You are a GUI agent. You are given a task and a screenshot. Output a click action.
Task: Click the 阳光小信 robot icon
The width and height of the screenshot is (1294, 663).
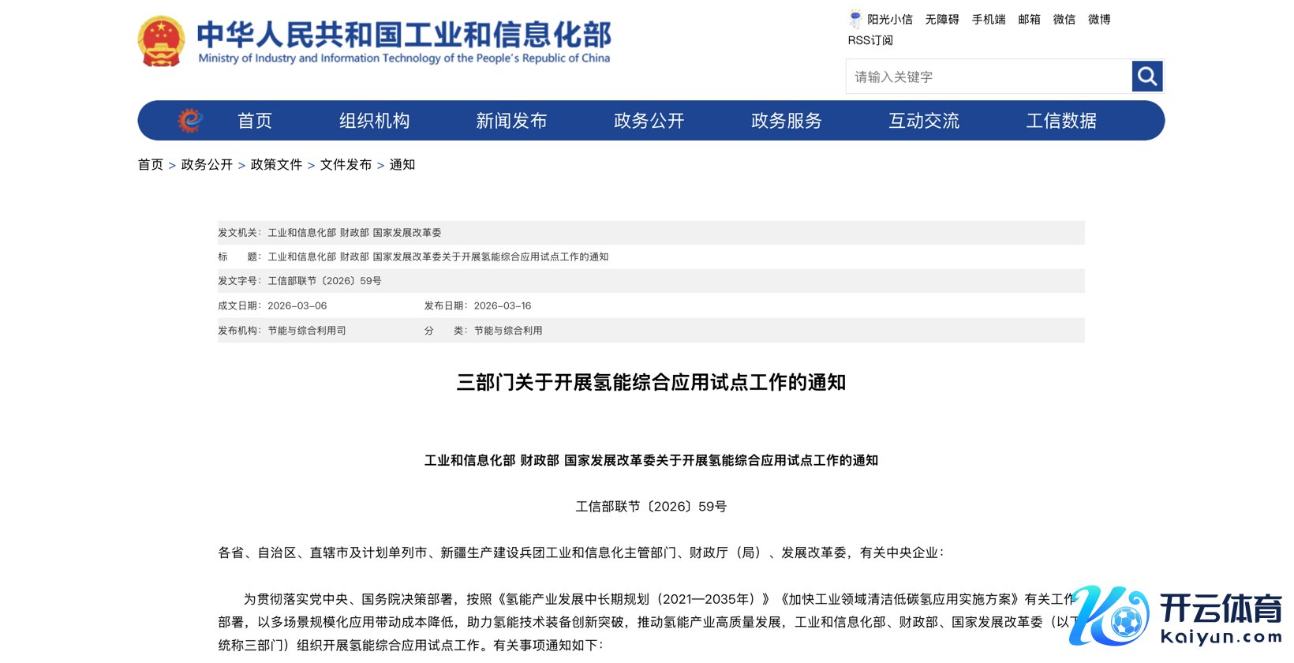pos(855,19)
